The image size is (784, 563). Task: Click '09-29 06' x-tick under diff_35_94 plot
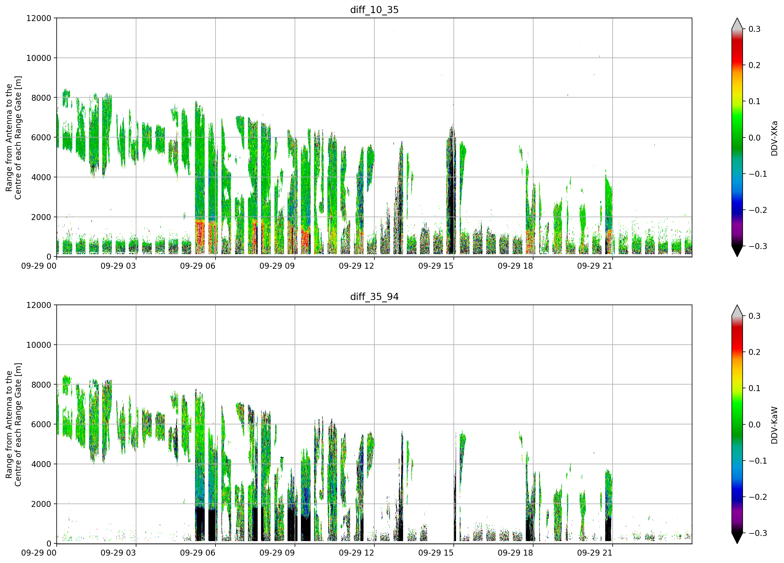[198, 553]
